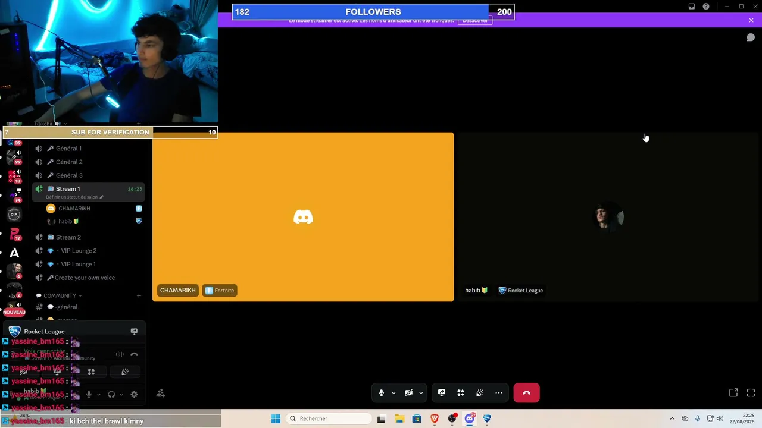Open the server with 39 notifications
Screen dimensions: 762x428
click(x=14, y=143)
